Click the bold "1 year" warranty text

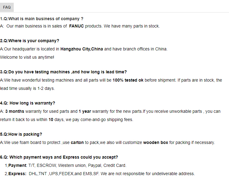tap(85, 111)
